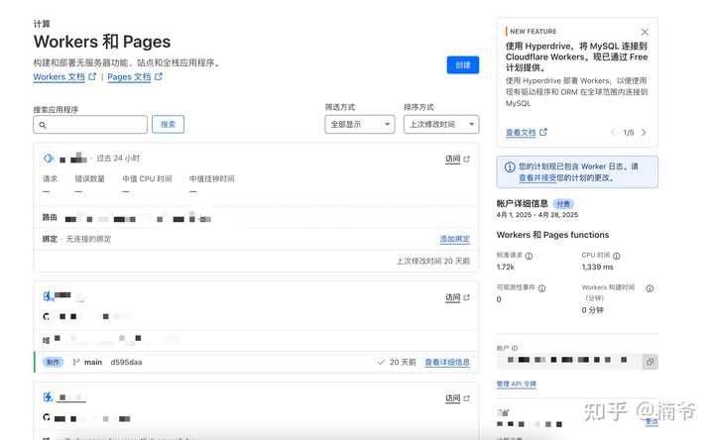Click info icon next to Workers 构建时间

650,288
